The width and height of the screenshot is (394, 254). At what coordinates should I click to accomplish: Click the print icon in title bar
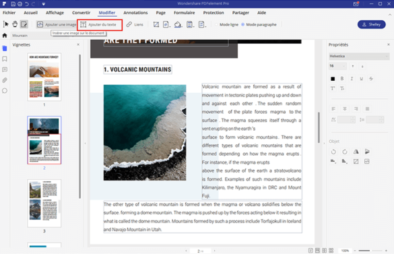point(20,4)
